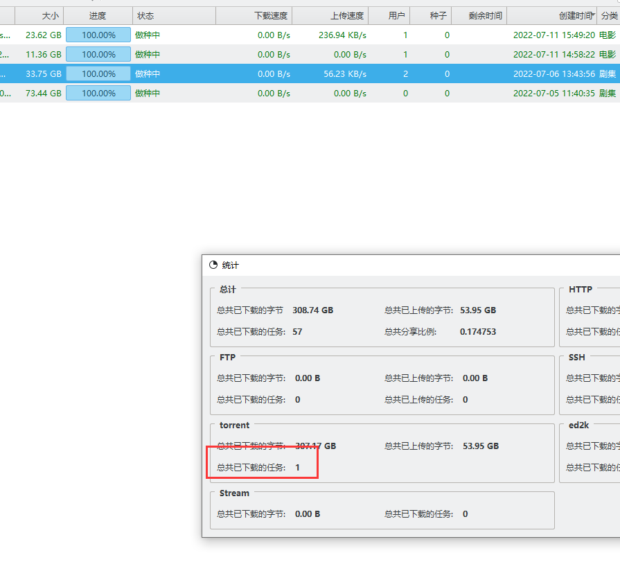Click total downloaded value 308.74 GB
Screen dimensions: 620x562
pos(312,310)
